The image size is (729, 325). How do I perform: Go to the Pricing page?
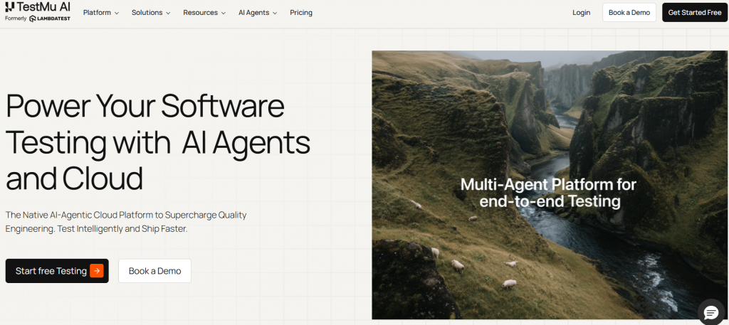(301, 13)
